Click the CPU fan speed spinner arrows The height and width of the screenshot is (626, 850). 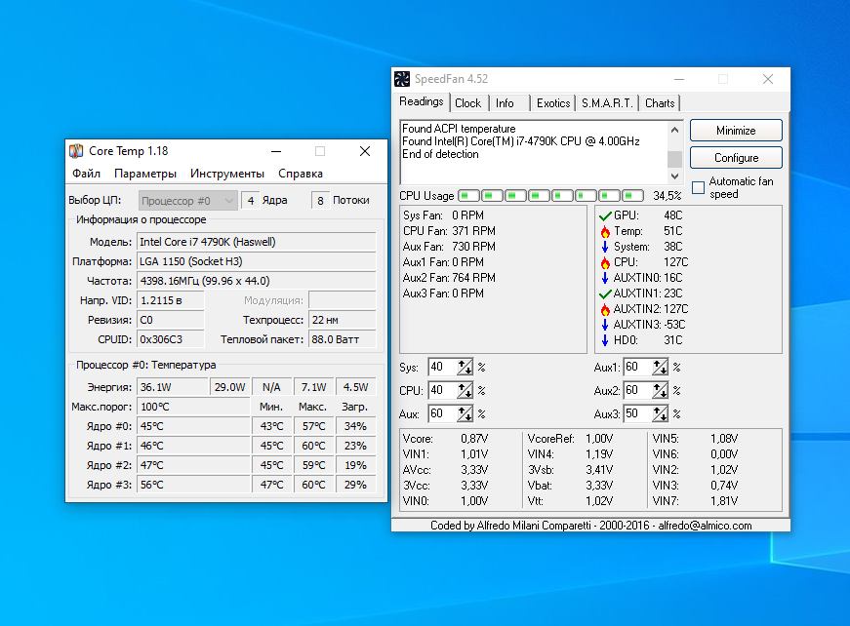pyautogui.click(x=465, y=390)
